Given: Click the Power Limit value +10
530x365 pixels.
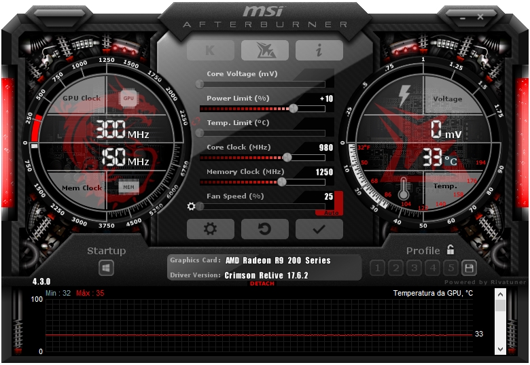Looking at the screenshot, I should pos(327,99).
